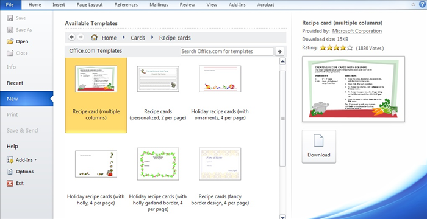This screenshot has height=219, width=427.
Task: Start the template search with the arrow button
Action: (279, 51)
